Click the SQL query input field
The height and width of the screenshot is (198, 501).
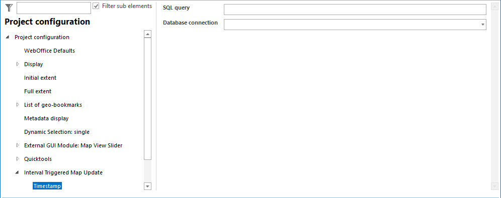[x=355, y=10]
